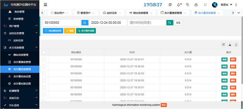Toggle fullscreen with the expand icon
Image resolution: width=243 pixels, height=109 pixels.
coord(205,5)
